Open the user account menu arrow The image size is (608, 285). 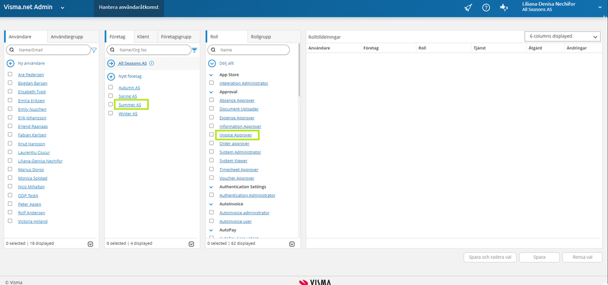pyautogui.click(x=599, y=7)
